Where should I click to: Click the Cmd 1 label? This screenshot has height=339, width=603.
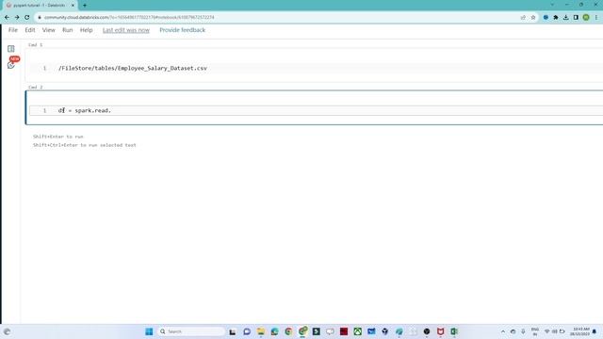coord(36,45)
